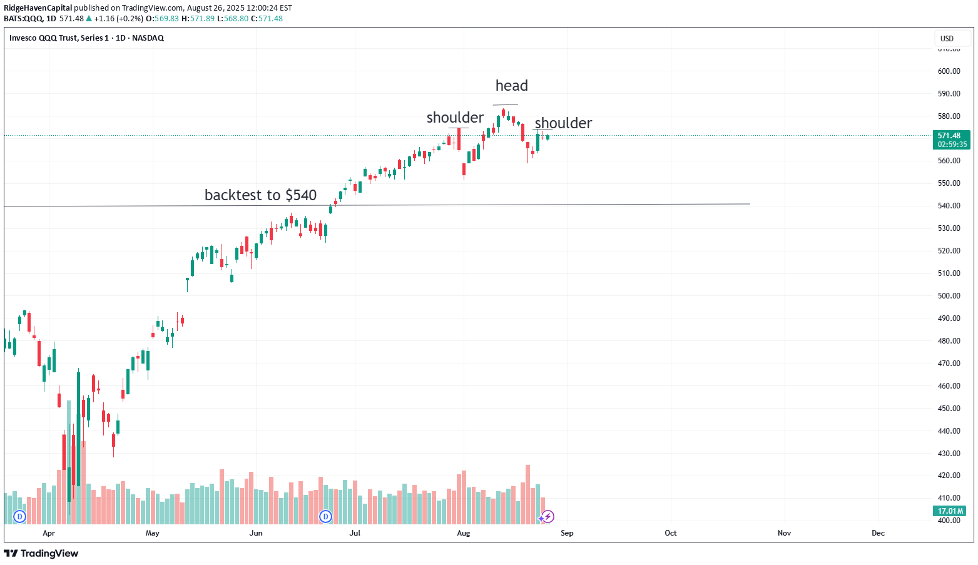Open the USD currency dropdown

(x=947, y=39)
